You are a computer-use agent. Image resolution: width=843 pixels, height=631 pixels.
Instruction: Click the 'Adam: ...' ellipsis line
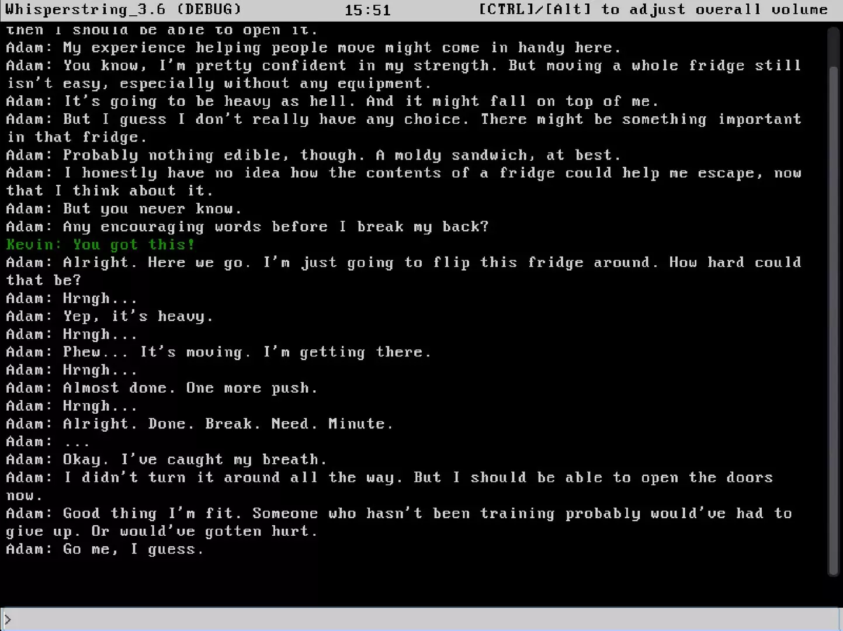tap(48, 442)
